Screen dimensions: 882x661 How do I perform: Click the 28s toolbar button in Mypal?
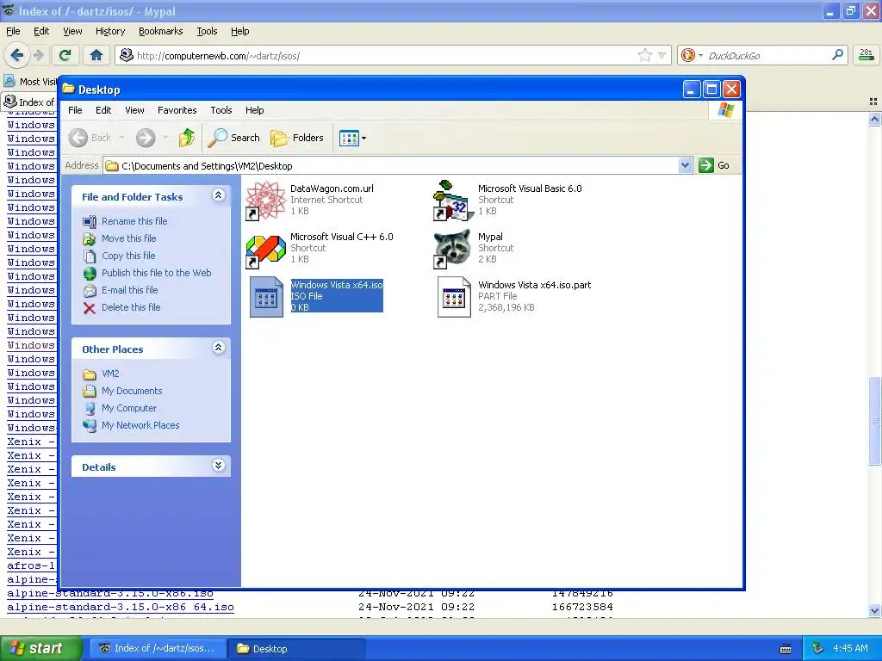[x=866, y=55]
